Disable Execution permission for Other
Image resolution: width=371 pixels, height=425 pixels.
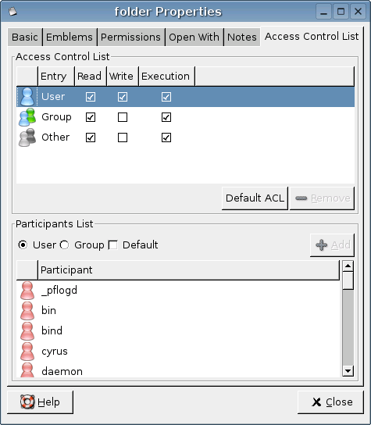(166, 137)
